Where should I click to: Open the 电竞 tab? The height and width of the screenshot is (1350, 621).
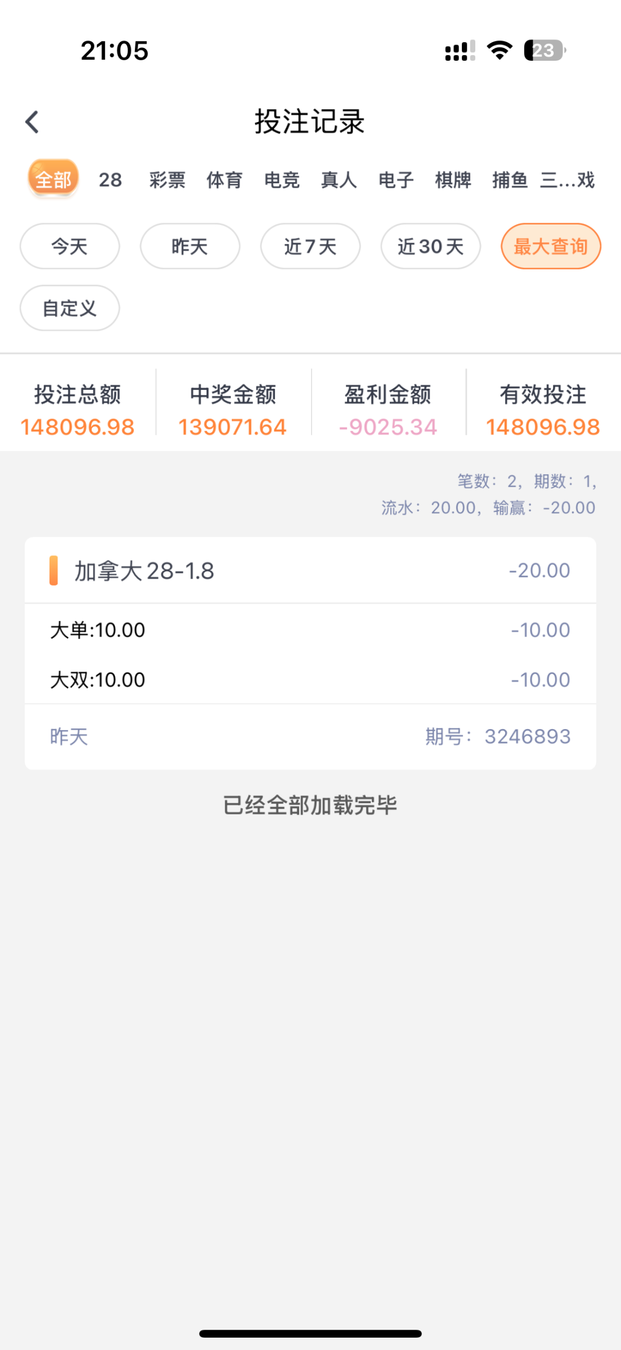coord(282,180)
